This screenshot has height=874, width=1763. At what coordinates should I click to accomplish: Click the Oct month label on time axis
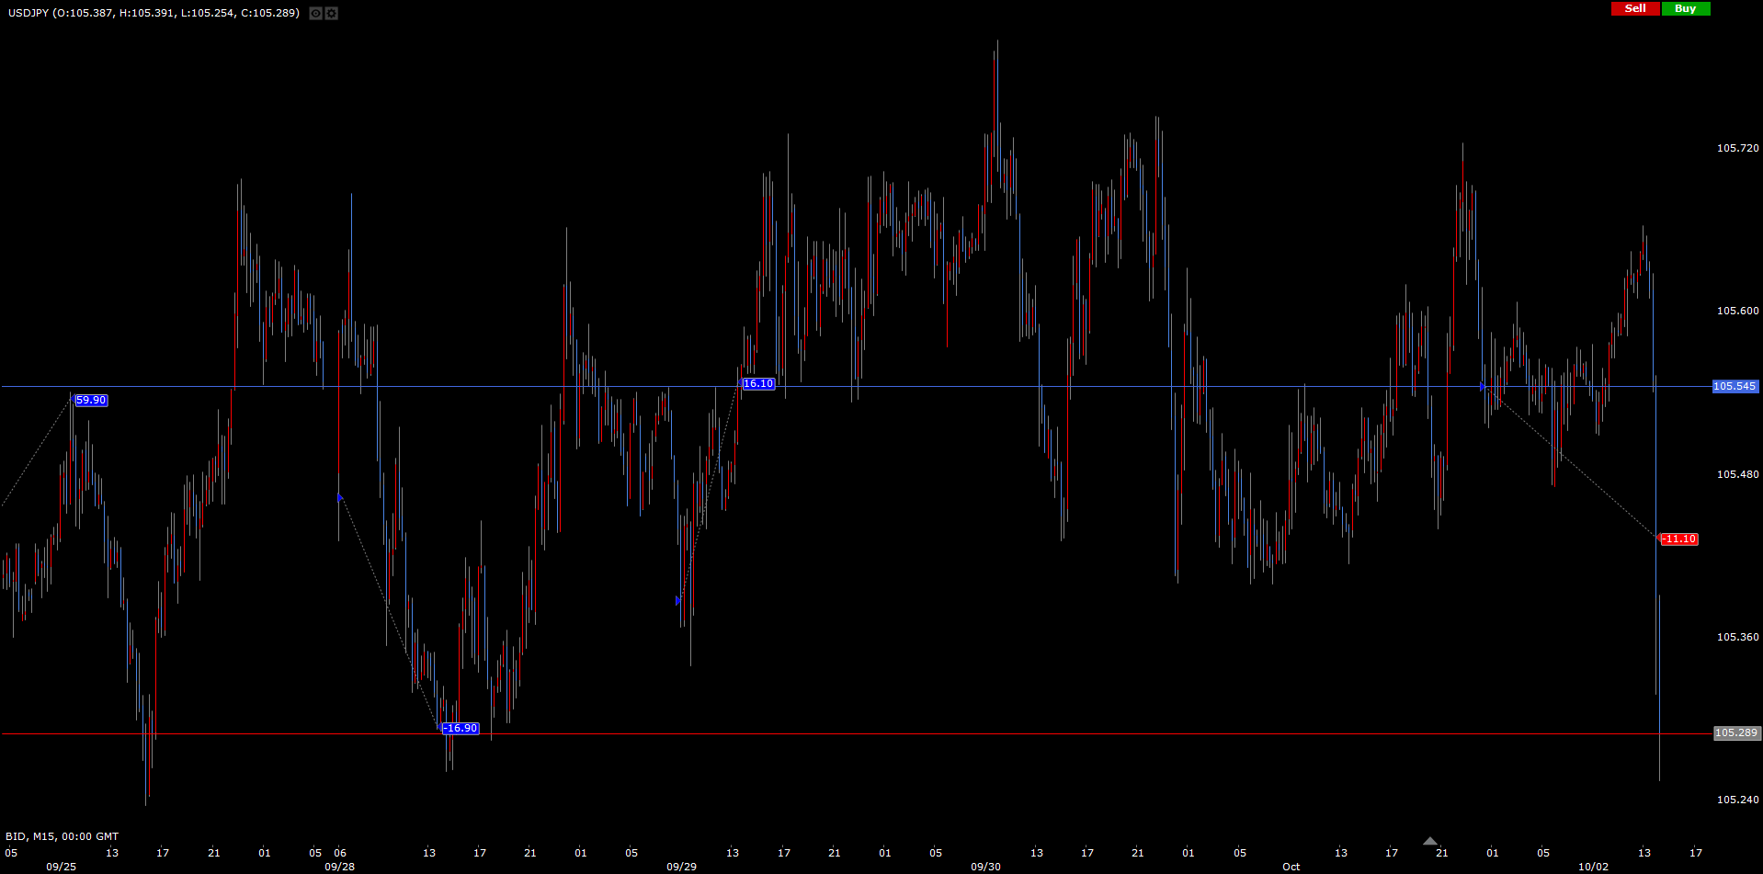(x=1291, y=867)
